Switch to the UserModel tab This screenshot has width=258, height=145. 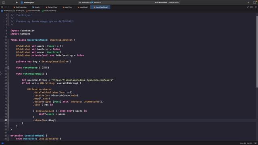[x=83, y=7]
